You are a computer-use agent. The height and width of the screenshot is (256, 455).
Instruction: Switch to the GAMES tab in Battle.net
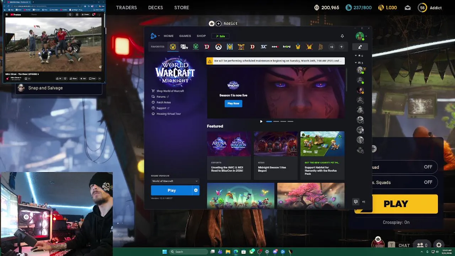(x=185, y=36)
